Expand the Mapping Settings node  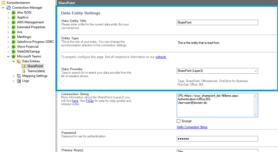(x=13, y=76)
